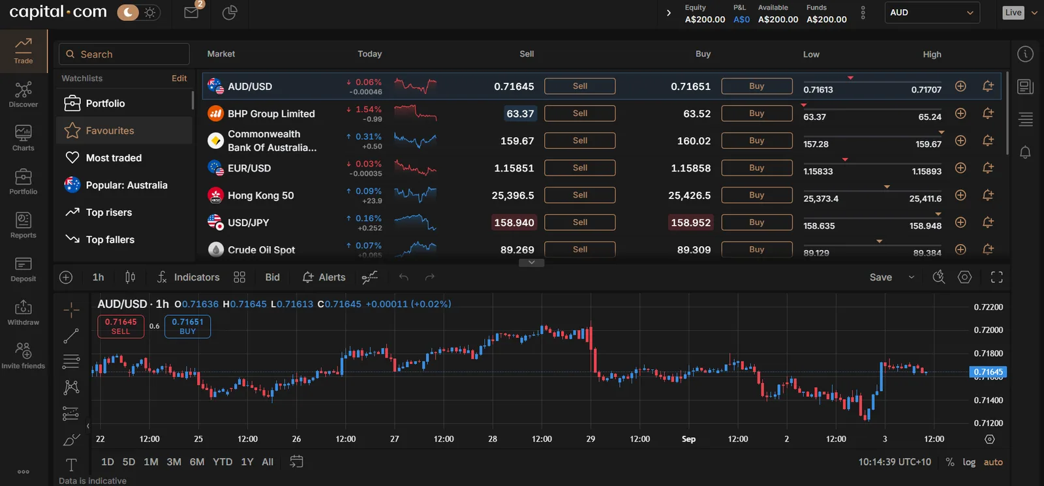Click Buy button for EUR/USD
The image size is (1044, 486).
point(757,168)
